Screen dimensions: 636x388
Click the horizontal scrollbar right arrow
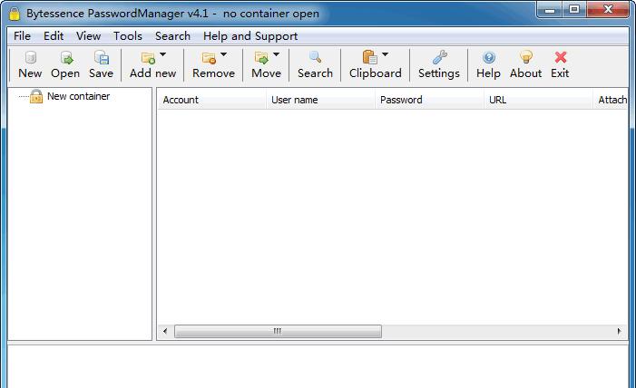pyautogui.click(x=619, y=331)
